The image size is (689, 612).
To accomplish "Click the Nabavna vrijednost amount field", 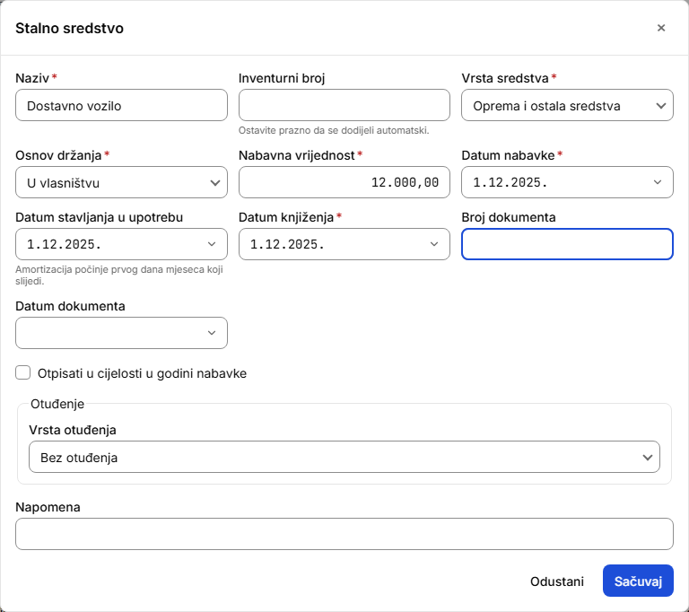I will (x=344, y=182).
